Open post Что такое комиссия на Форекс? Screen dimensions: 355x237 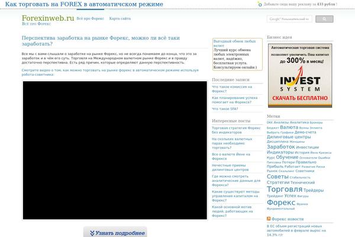tap(232, 89)
